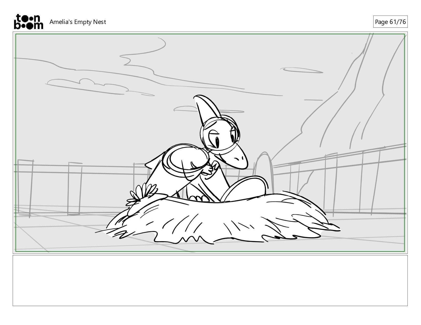Click the storyboard panel drawing
The height and width of the screenshot is (325, 421).
tap(210, 143)
